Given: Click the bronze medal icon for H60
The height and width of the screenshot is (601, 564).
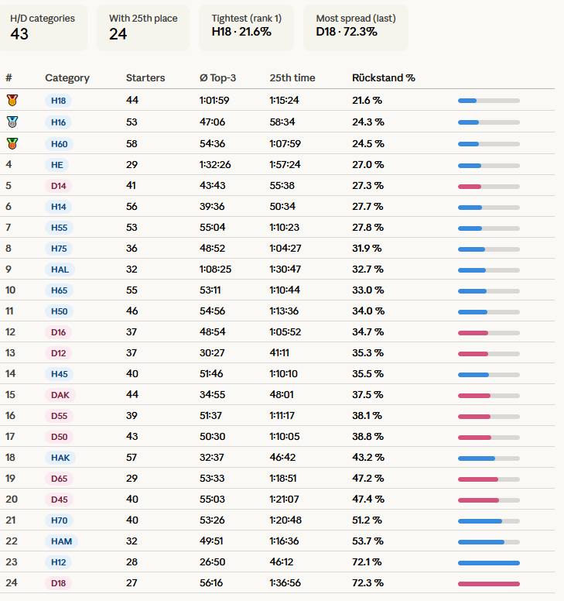Looking at the screenshot, I should pos(12,143).
